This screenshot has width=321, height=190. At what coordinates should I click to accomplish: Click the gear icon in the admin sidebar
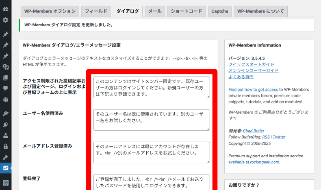(x=6, y=20)
